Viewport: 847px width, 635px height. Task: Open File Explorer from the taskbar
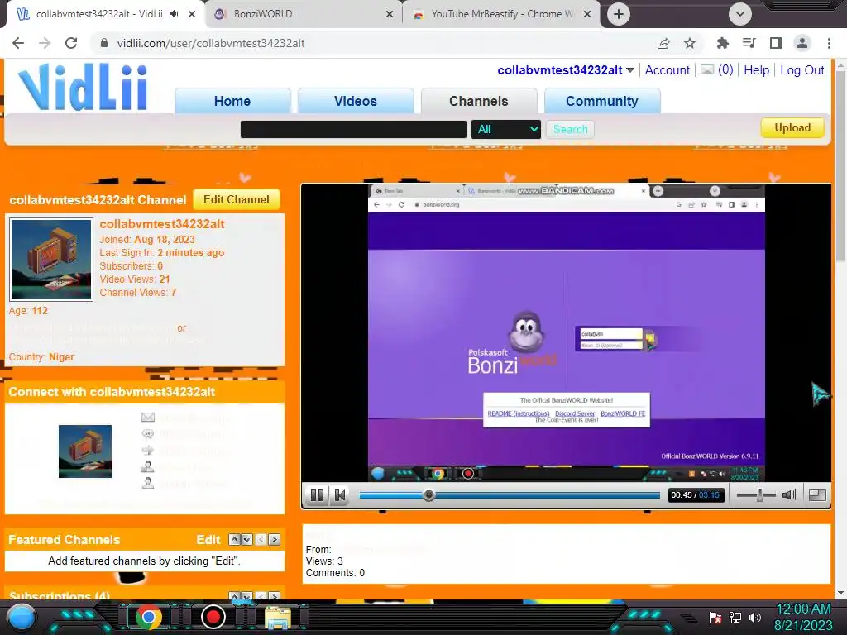tap(278, 618)
